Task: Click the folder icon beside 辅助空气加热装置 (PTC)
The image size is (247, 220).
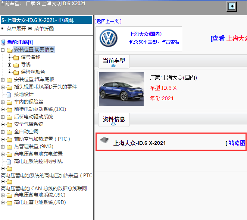Action: pos(9,140)
